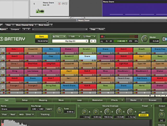The width and height of the screenshot is (167, 126).
Task: Click the Heavy Snare track instrument icon
Action: click(x=40, y=11)
